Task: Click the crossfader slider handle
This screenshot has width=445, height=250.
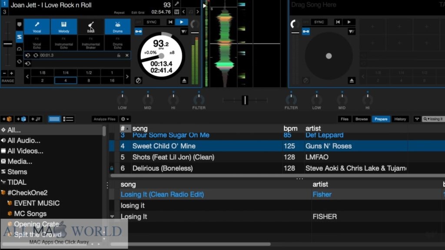Action: pos(245,100)
